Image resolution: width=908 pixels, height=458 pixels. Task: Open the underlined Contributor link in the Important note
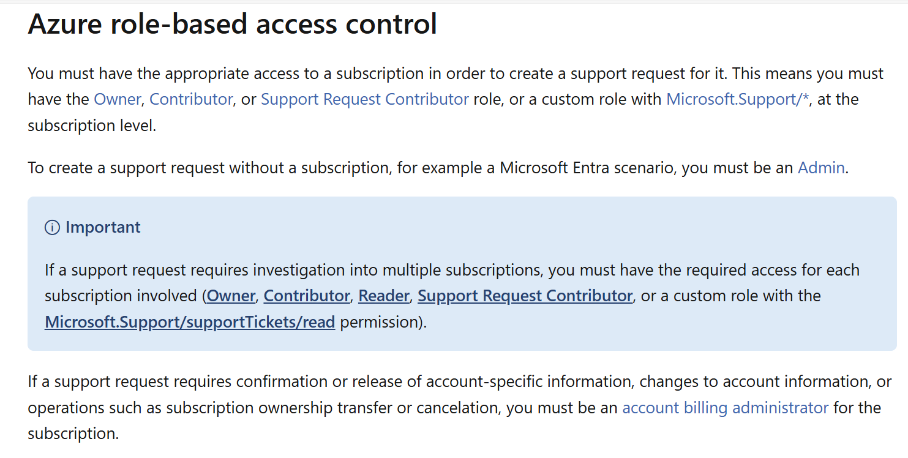307,296
